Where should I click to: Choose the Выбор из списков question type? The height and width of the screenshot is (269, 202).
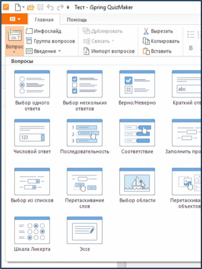point(32,185)
